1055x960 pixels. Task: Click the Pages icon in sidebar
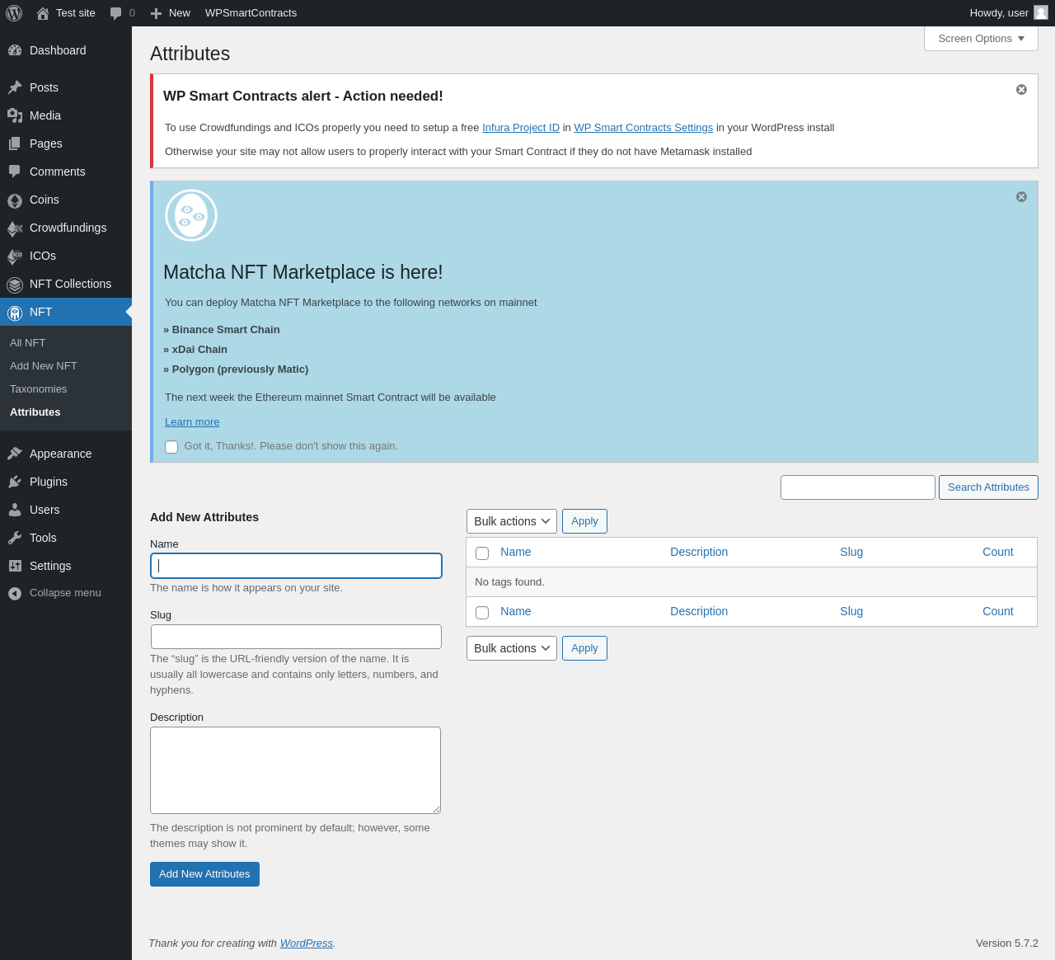15,144
